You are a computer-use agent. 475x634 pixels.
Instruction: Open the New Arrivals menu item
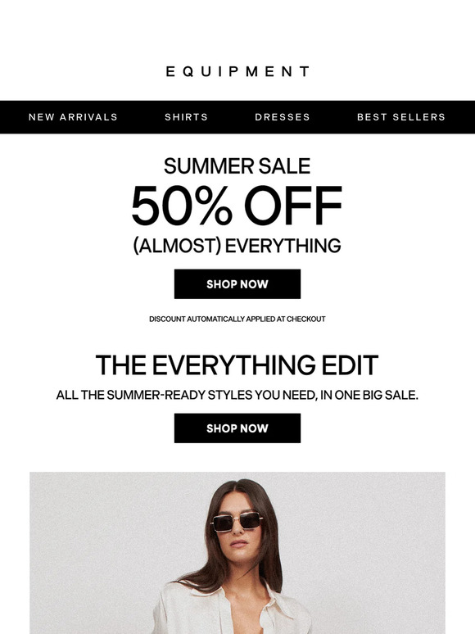click(73, 117)
